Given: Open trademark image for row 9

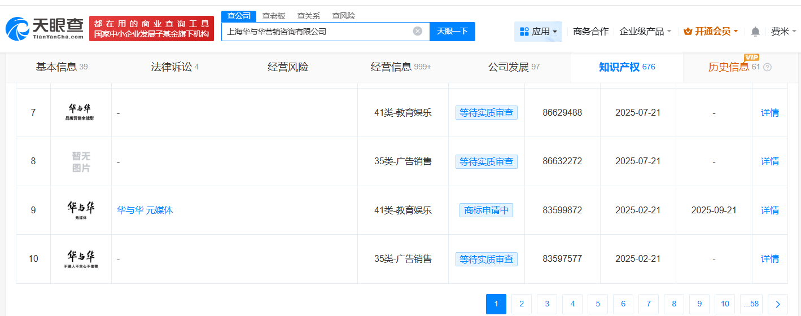Looking at the screenshot, I should pos(81,210).
